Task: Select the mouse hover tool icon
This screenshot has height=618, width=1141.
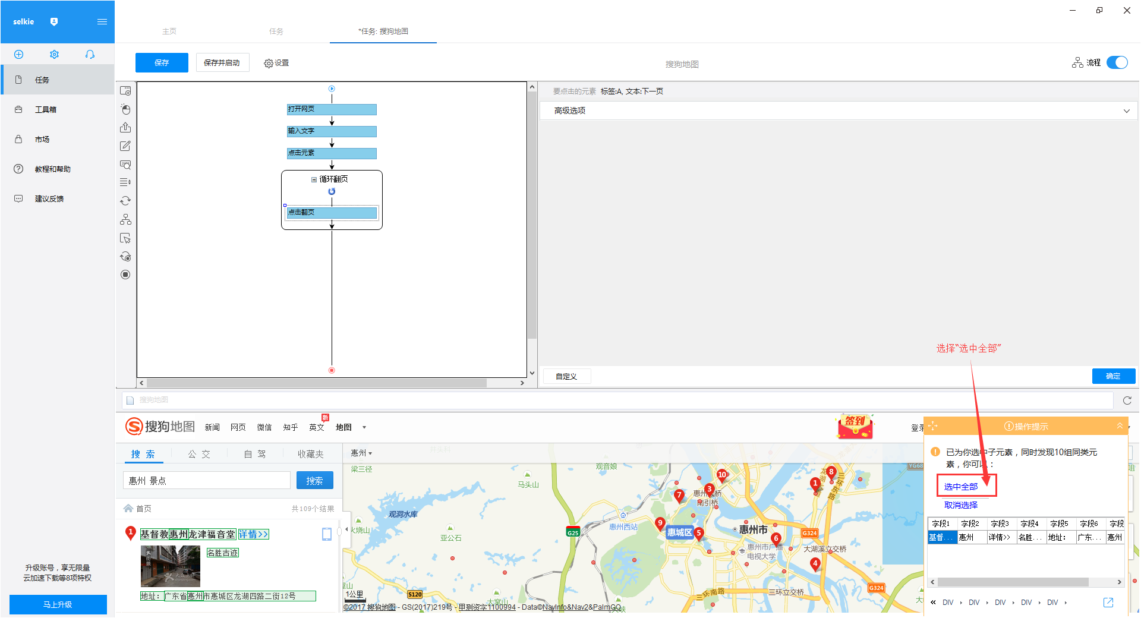Action: pyautogui.click(x=125, y=238)
